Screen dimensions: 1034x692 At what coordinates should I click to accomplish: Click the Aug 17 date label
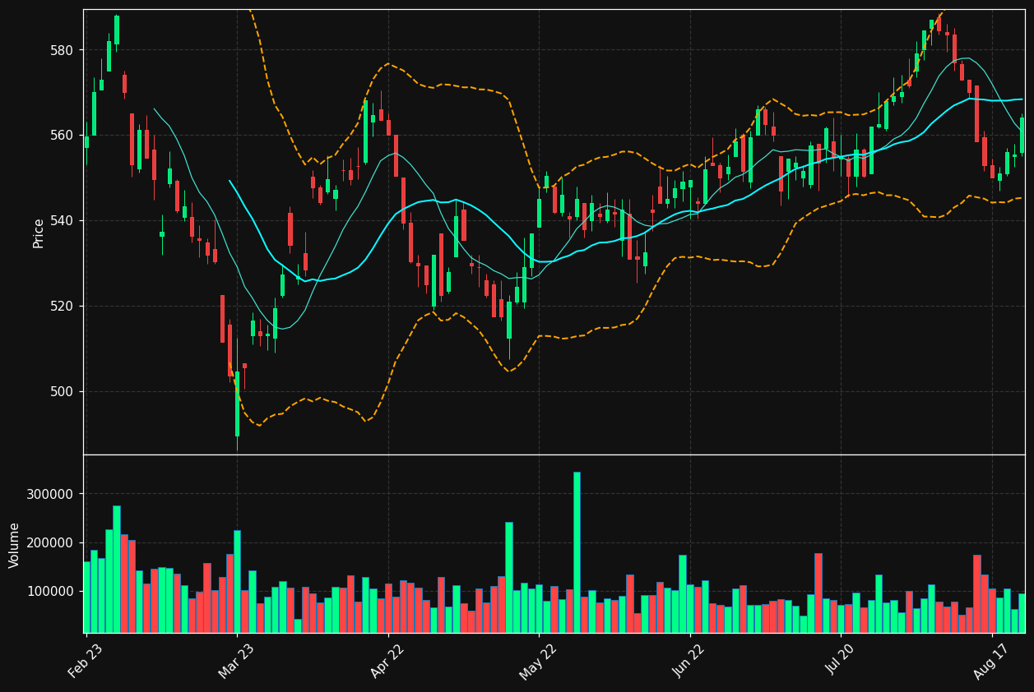click(991, 661)
